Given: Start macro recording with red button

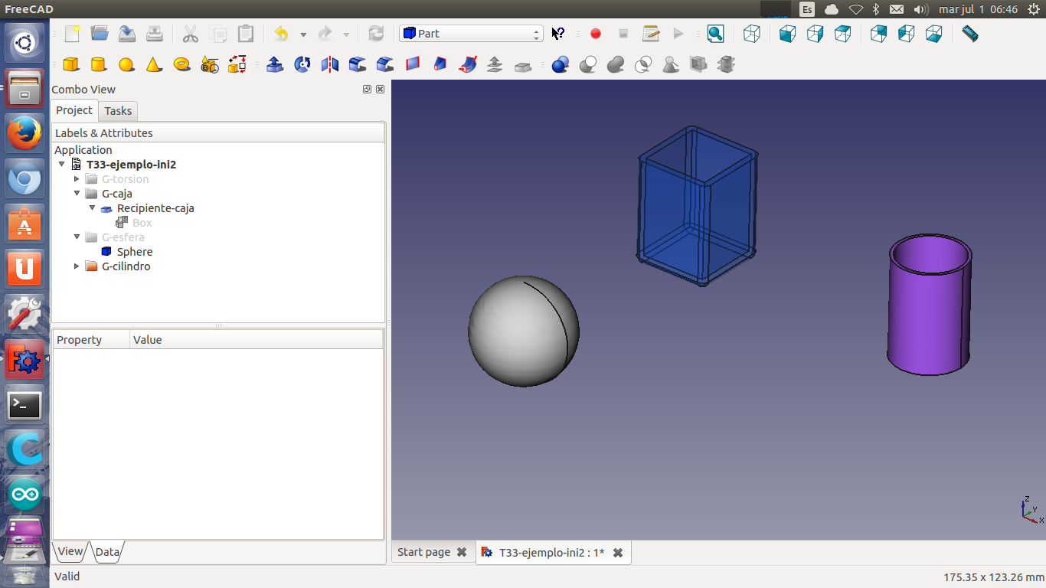Looking at the screenshot, I should [595, 34].
